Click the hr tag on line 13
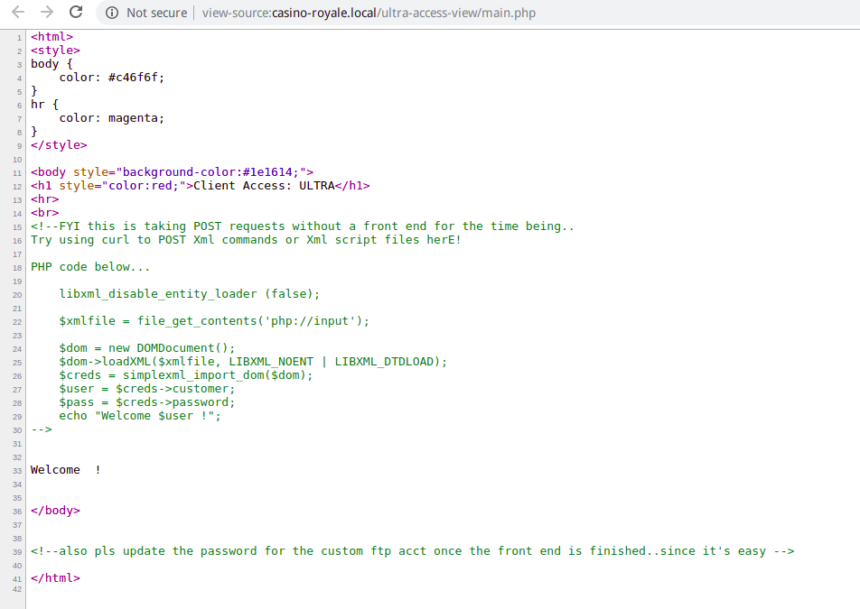This screenshot has width=860, height=609. click(44, 198)
